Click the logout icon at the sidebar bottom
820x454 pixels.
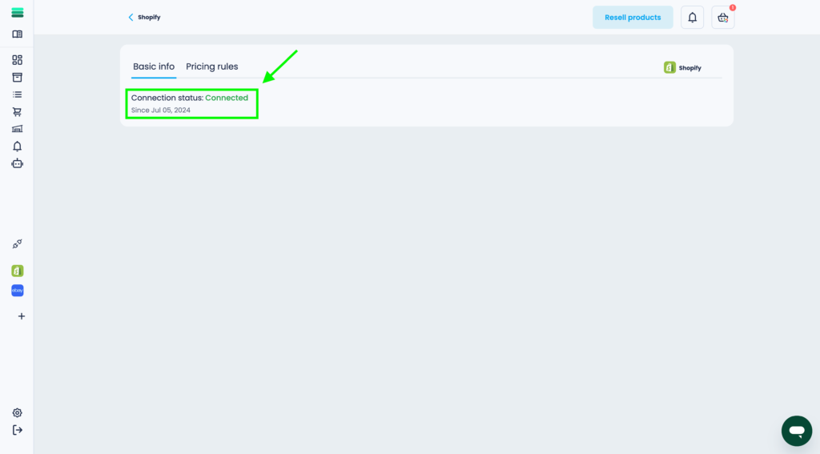click(17, 430)
